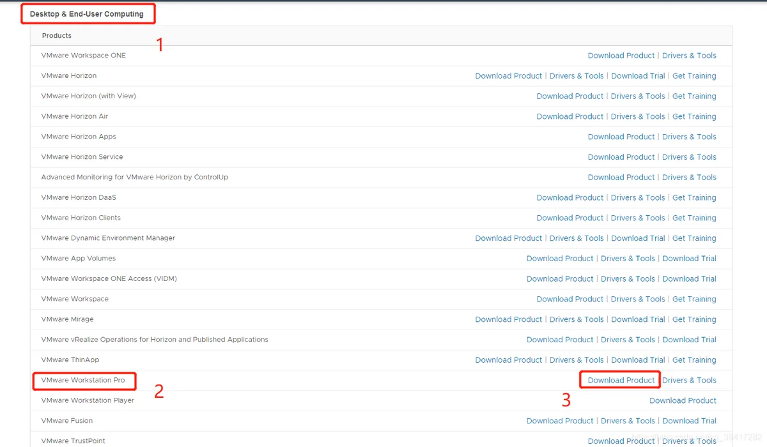Download Trial link in VMware Horizon row

pos(638,76)
